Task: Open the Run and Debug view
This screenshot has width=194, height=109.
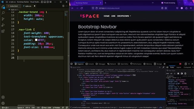Action: click(3, 25)
